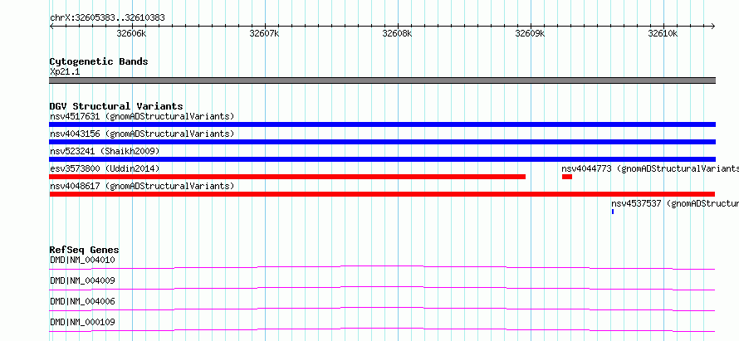Screen dimensions: 739x341
Task: Select the red bar for nsv4048617
Action: (382, 194)
